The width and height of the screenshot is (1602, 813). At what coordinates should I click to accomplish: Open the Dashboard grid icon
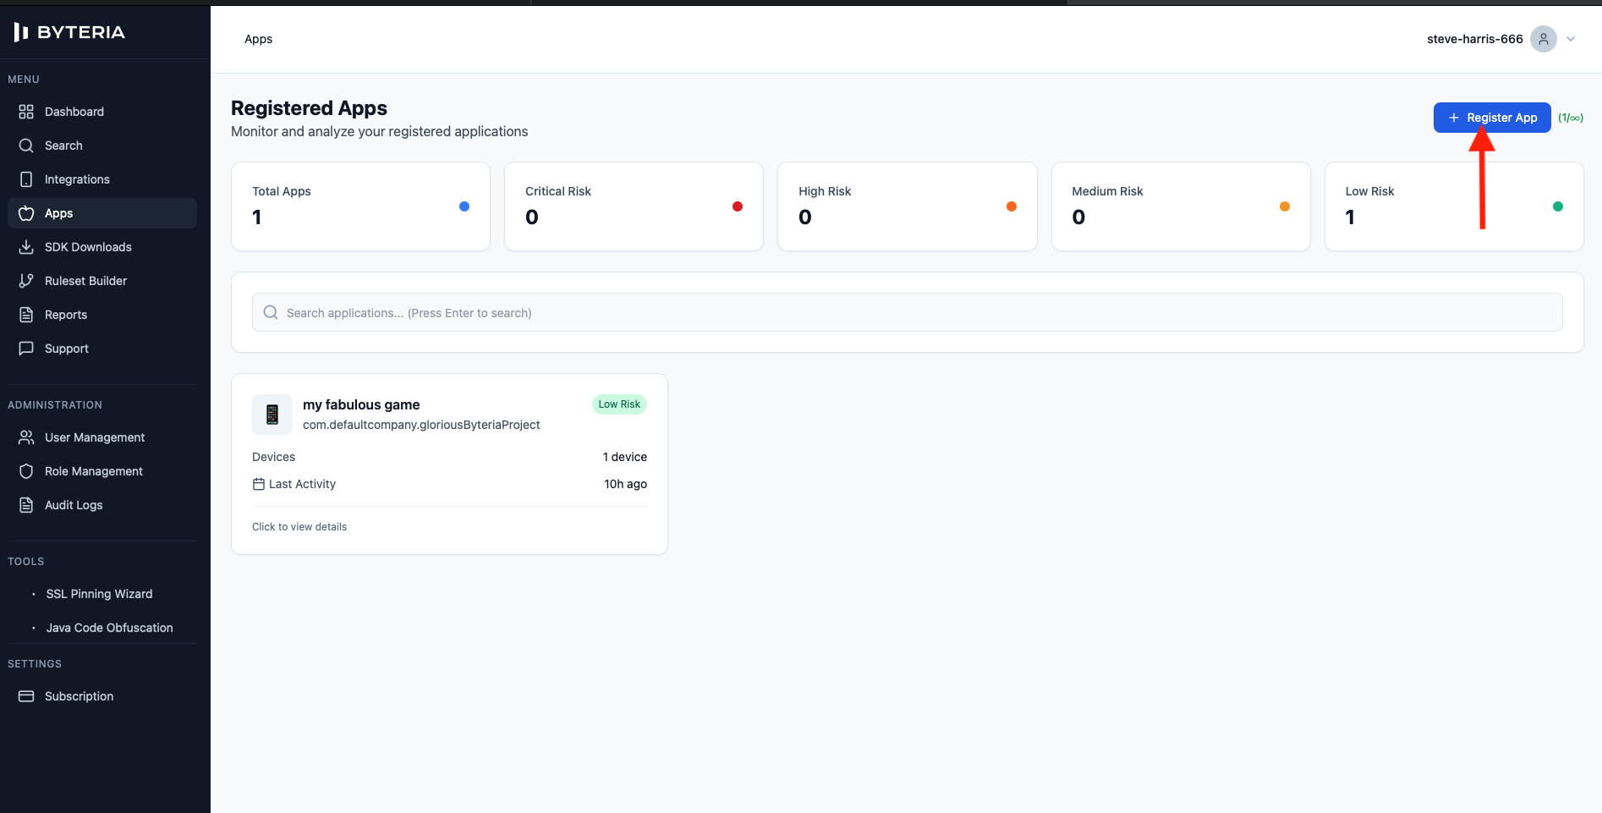click(x=26, y=112)
